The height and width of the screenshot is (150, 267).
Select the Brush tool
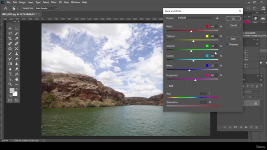tap(10, 54)
